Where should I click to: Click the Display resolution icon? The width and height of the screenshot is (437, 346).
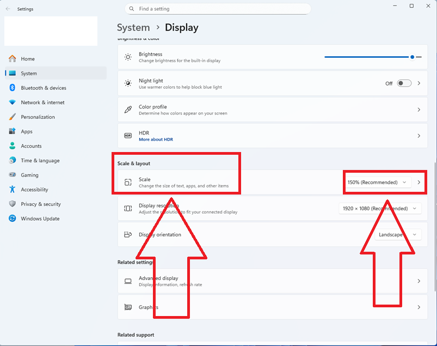(128, 209)
